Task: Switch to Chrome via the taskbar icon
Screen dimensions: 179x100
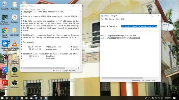Action: (x=41, y=98)
